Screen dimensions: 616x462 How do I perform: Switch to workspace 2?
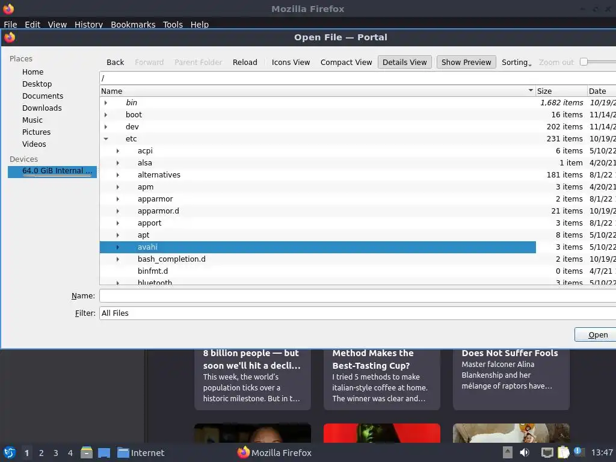point(42,453)
